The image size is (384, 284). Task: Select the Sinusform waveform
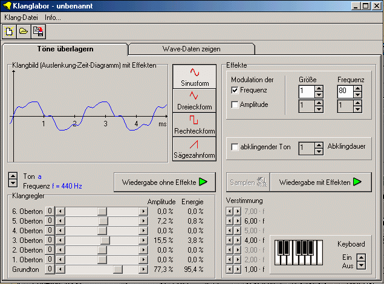tap(194, 76)
